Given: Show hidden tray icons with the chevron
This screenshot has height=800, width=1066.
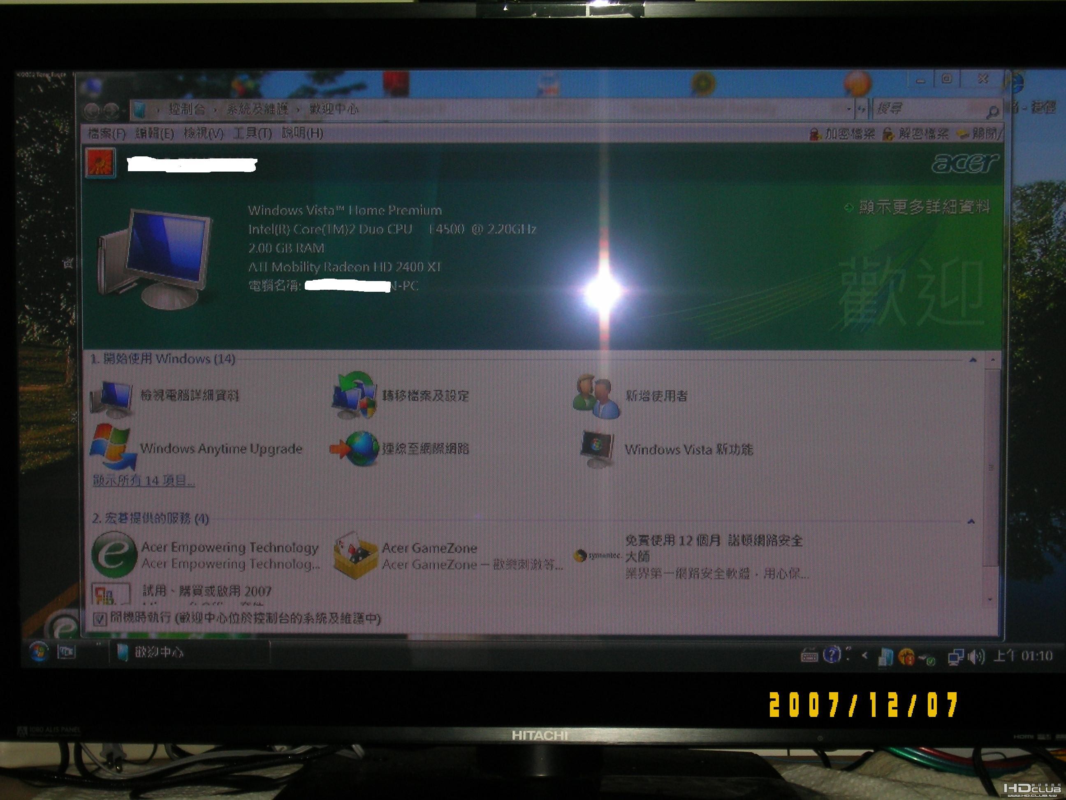Looking at the screenshot, I should click(x=866, y=655).
